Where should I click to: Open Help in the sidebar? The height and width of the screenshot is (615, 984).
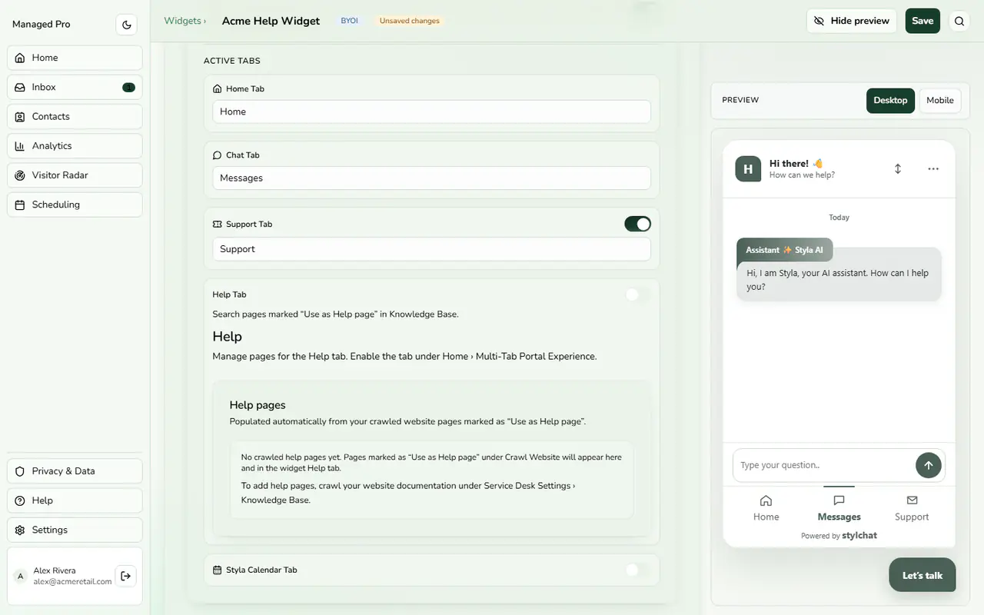(75, 500)
